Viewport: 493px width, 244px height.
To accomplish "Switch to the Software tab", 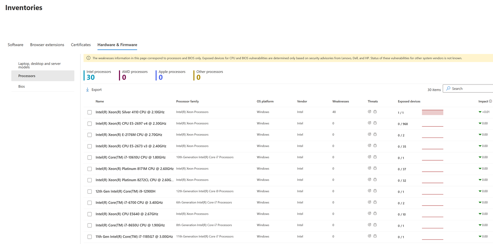I will (x=15, y=45).
